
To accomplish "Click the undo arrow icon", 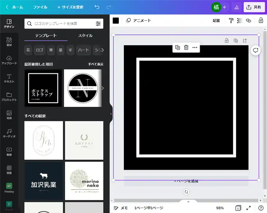I will click(97, 7).
